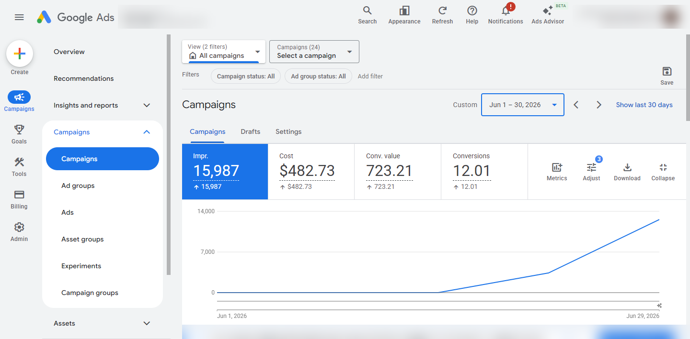690x339 pixels.
Task: Download the chart data
Action: tap(627, 172)
